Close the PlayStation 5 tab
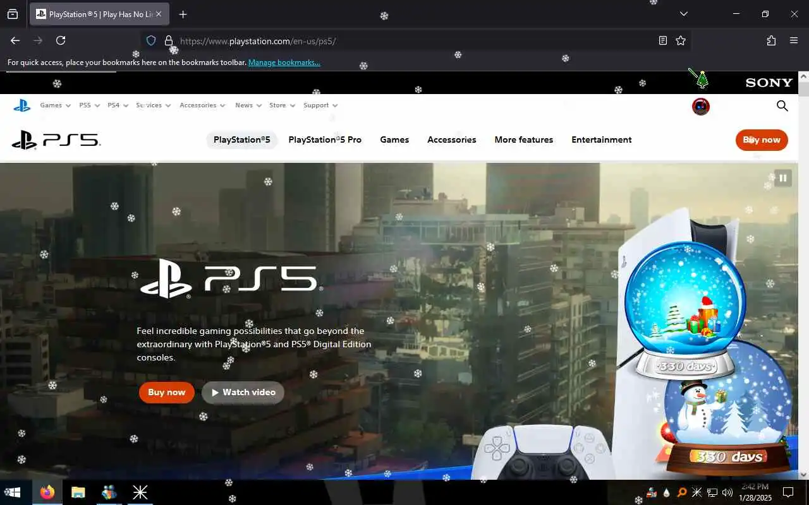The width and height of the screenshot is (809, 505). (159, 14)
